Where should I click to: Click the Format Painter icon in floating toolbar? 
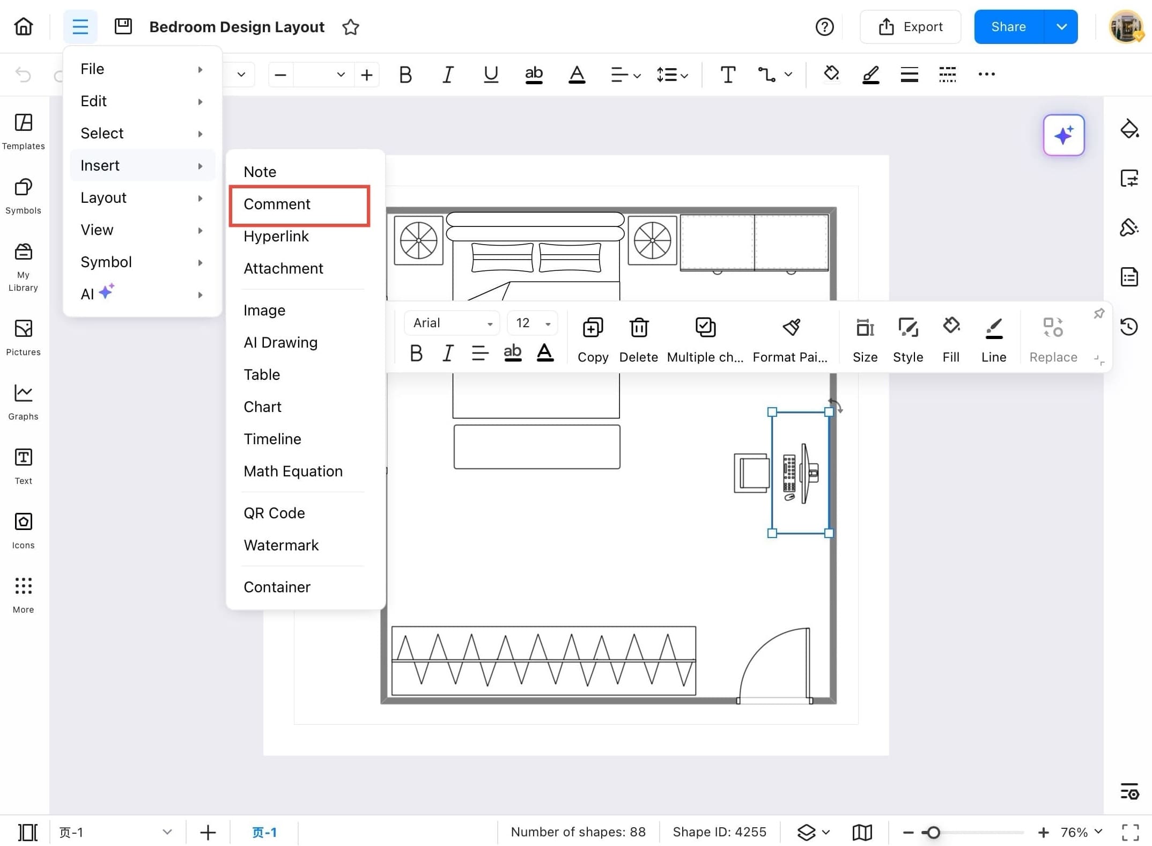tap(791, 328)
